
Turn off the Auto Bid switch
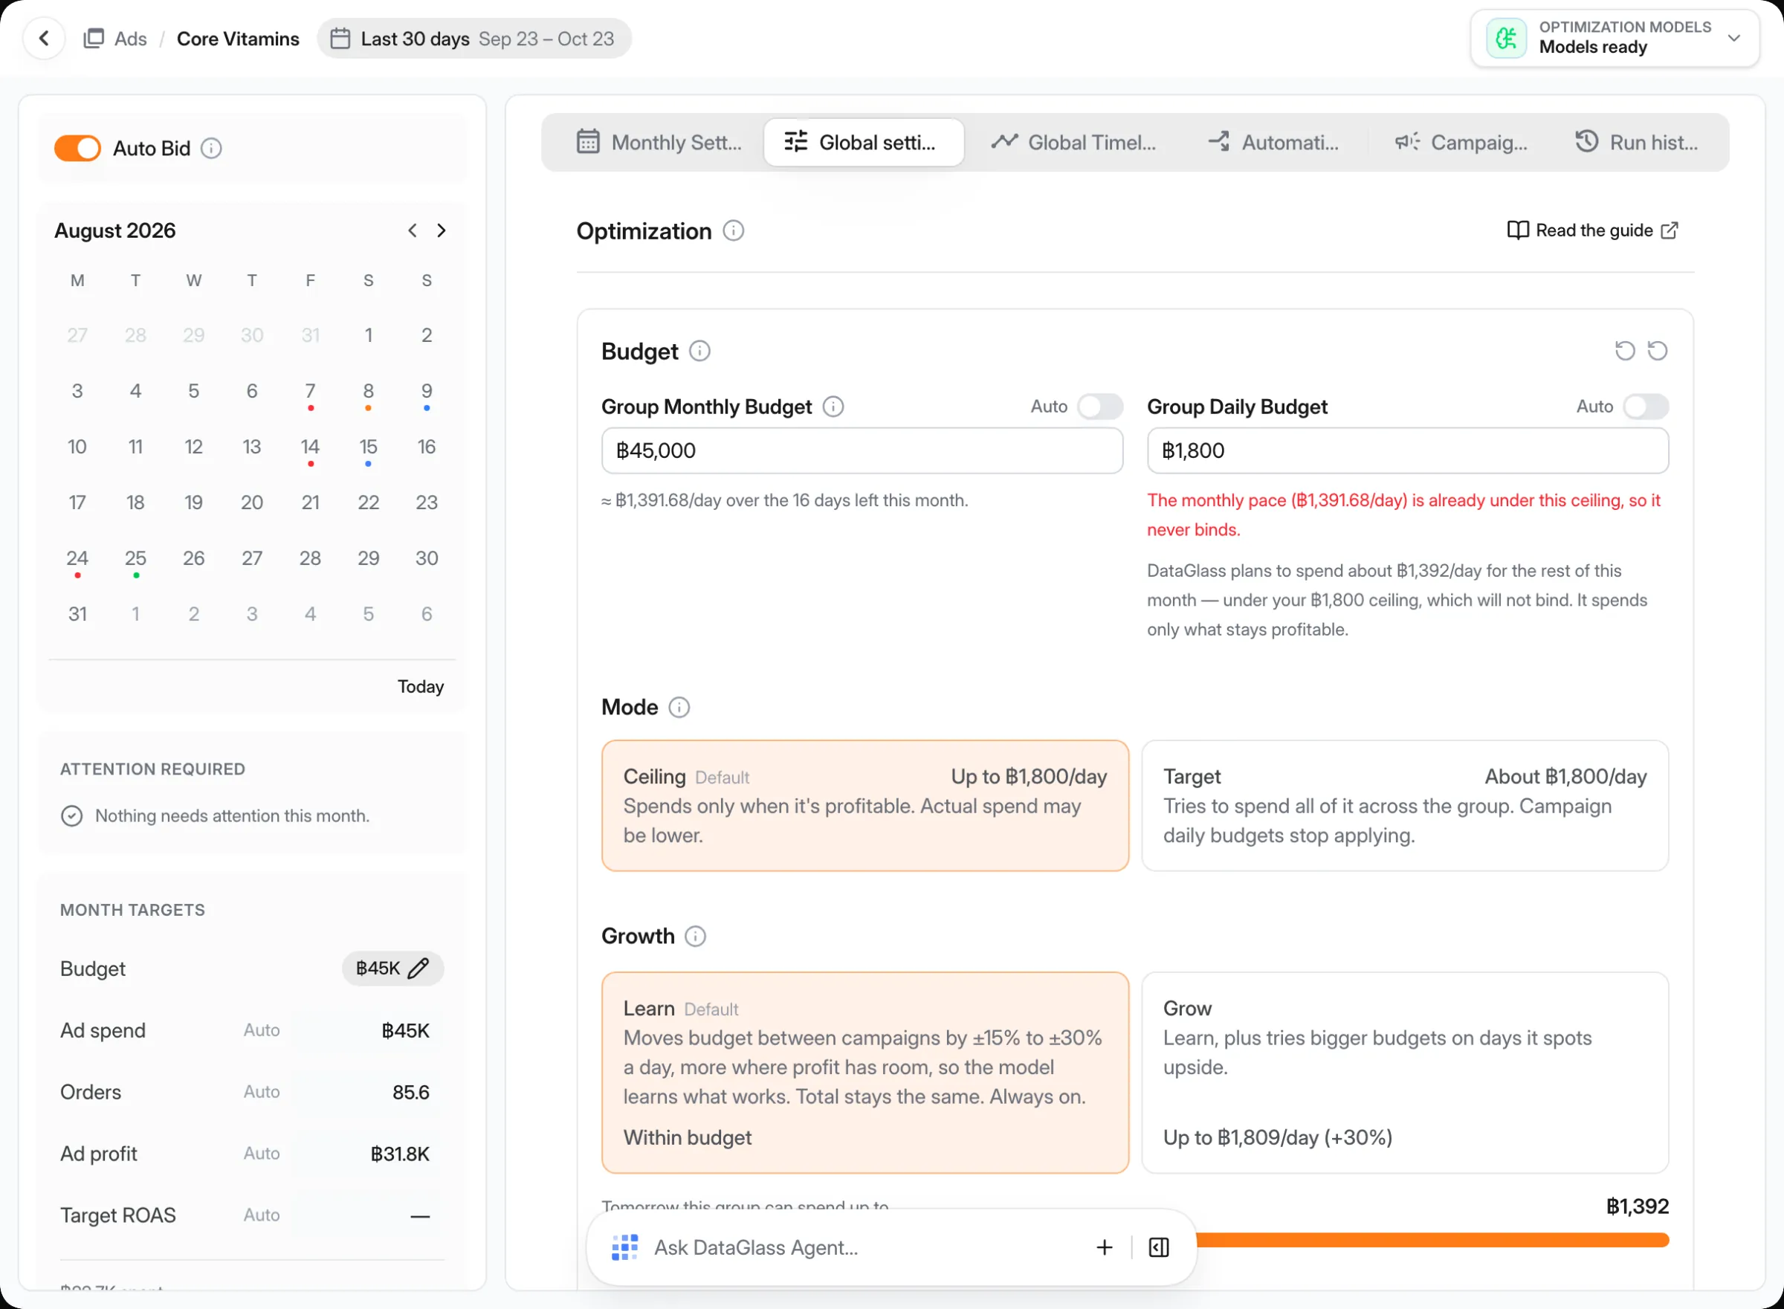point(77,148)
